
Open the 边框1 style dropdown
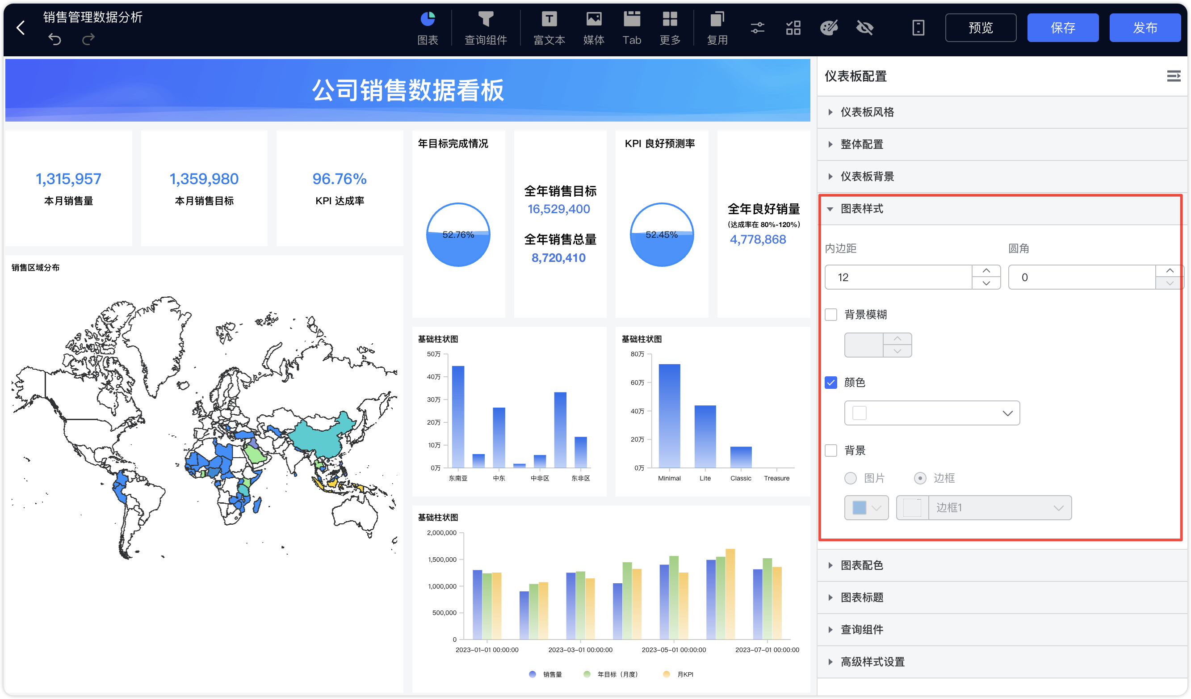pyautogui.click(x=984, y=508)
